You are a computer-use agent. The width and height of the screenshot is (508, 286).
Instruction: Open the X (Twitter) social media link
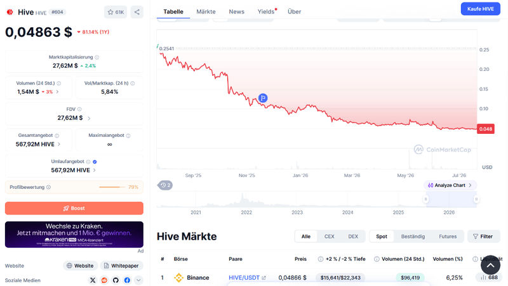tap(93, 280)
